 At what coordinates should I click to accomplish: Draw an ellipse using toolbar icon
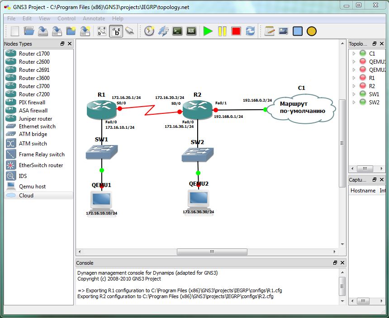(x=311, y=31)
